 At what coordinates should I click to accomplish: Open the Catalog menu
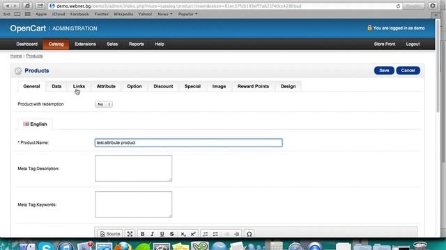[x=56, y=44]
